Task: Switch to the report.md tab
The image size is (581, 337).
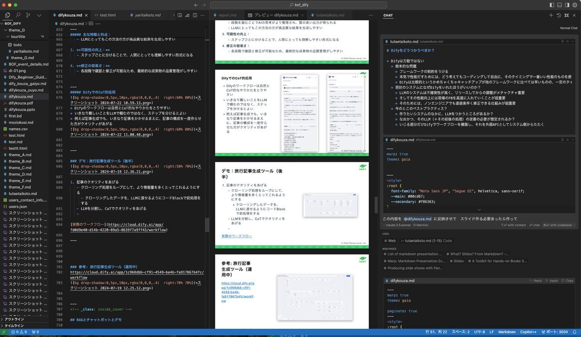Action: (227, 15)
